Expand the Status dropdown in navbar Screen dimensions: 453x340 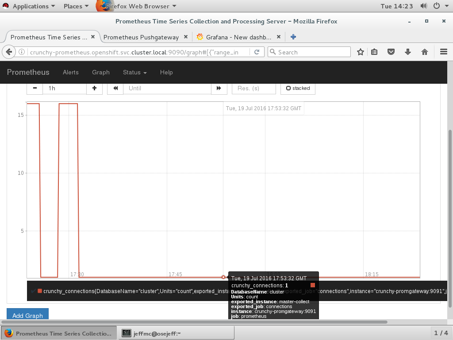pyautogui.click(x=134, y=72)
